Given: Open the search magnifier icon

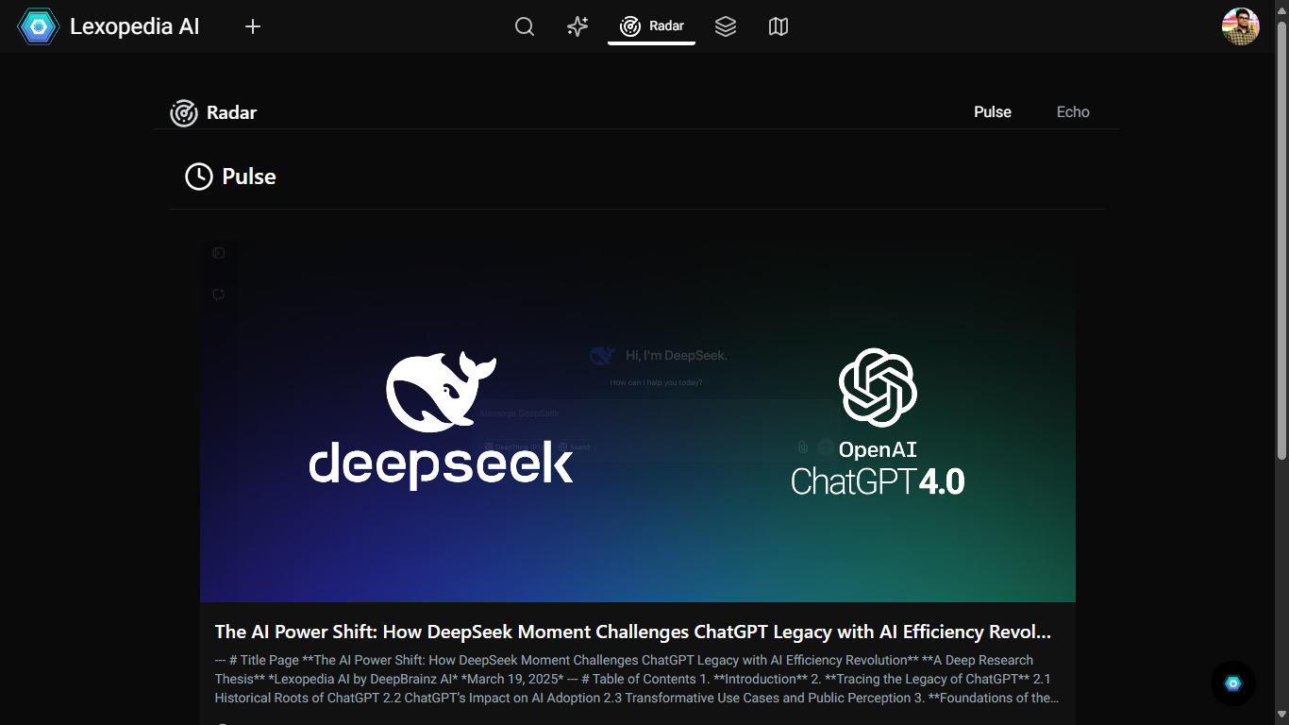Looking at the screenshot, I should point(525,26).
